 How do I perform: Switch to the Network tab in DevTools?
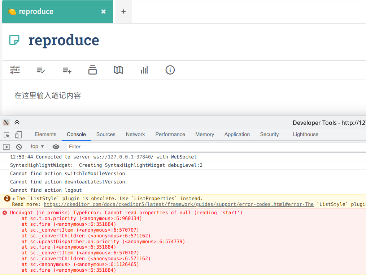(135, 134)
